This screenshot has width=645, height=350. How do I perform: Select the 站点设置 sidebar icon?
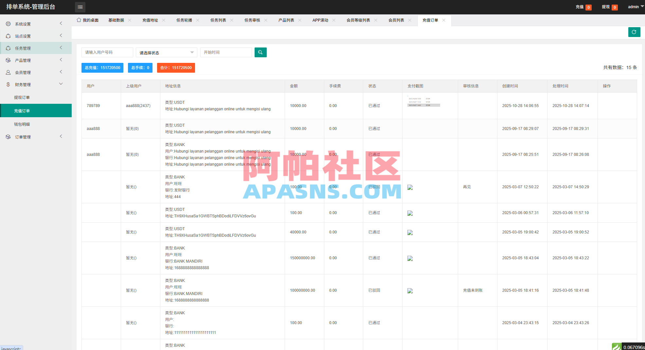point(8,36)
